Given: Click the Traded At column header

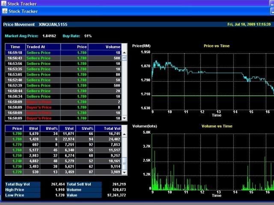Looking at the screenshot, I should pos(41,47).
